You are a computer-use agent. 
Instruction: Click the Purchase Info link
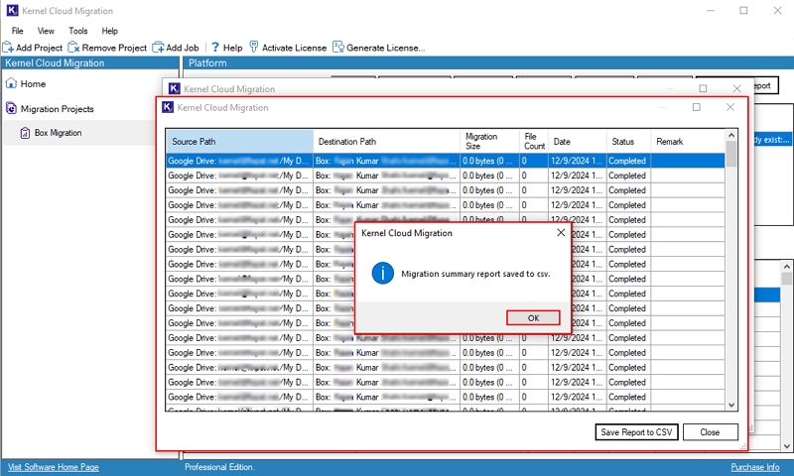coord(755,467)
